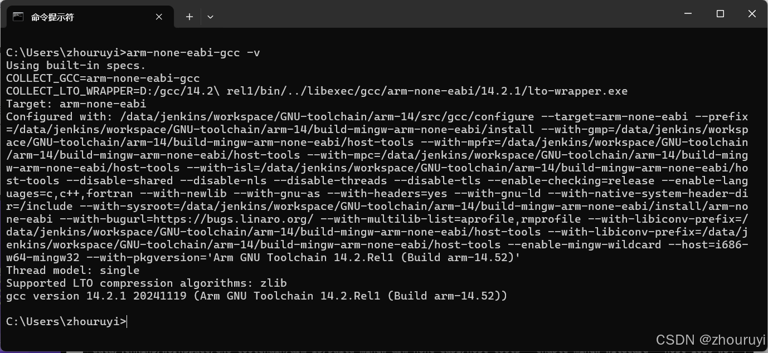The image size is (768, 353).
Task: Click the blinking cursor at the command prompt
Action: [126, 321]
